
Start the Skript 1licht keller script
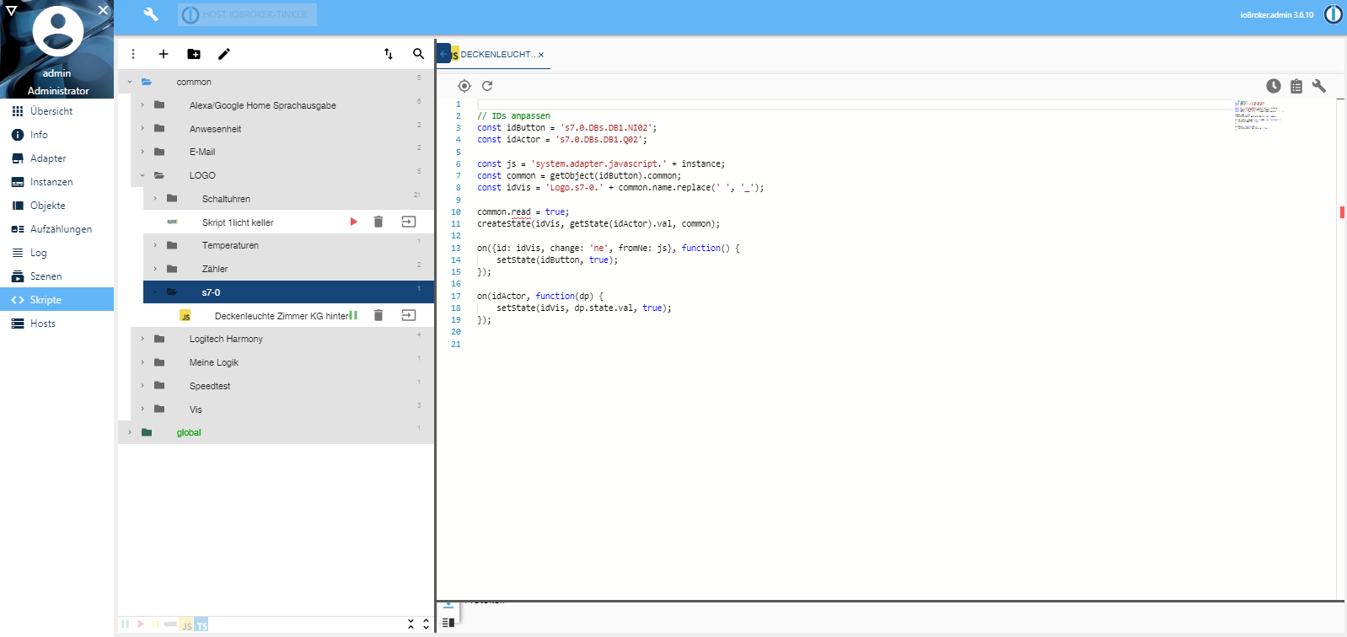[x=354, y=222]
